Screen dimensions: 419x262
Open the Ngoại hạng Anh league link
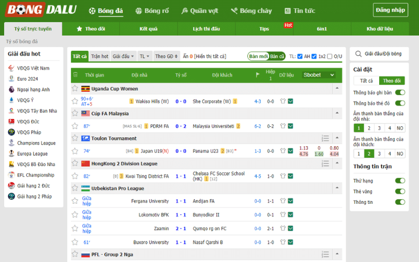(33, 89)
